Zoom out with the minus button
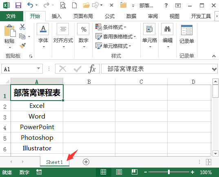 (146, 172)
